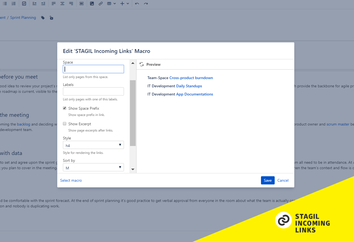Open the Sort by dropdown

coord(93,167)
